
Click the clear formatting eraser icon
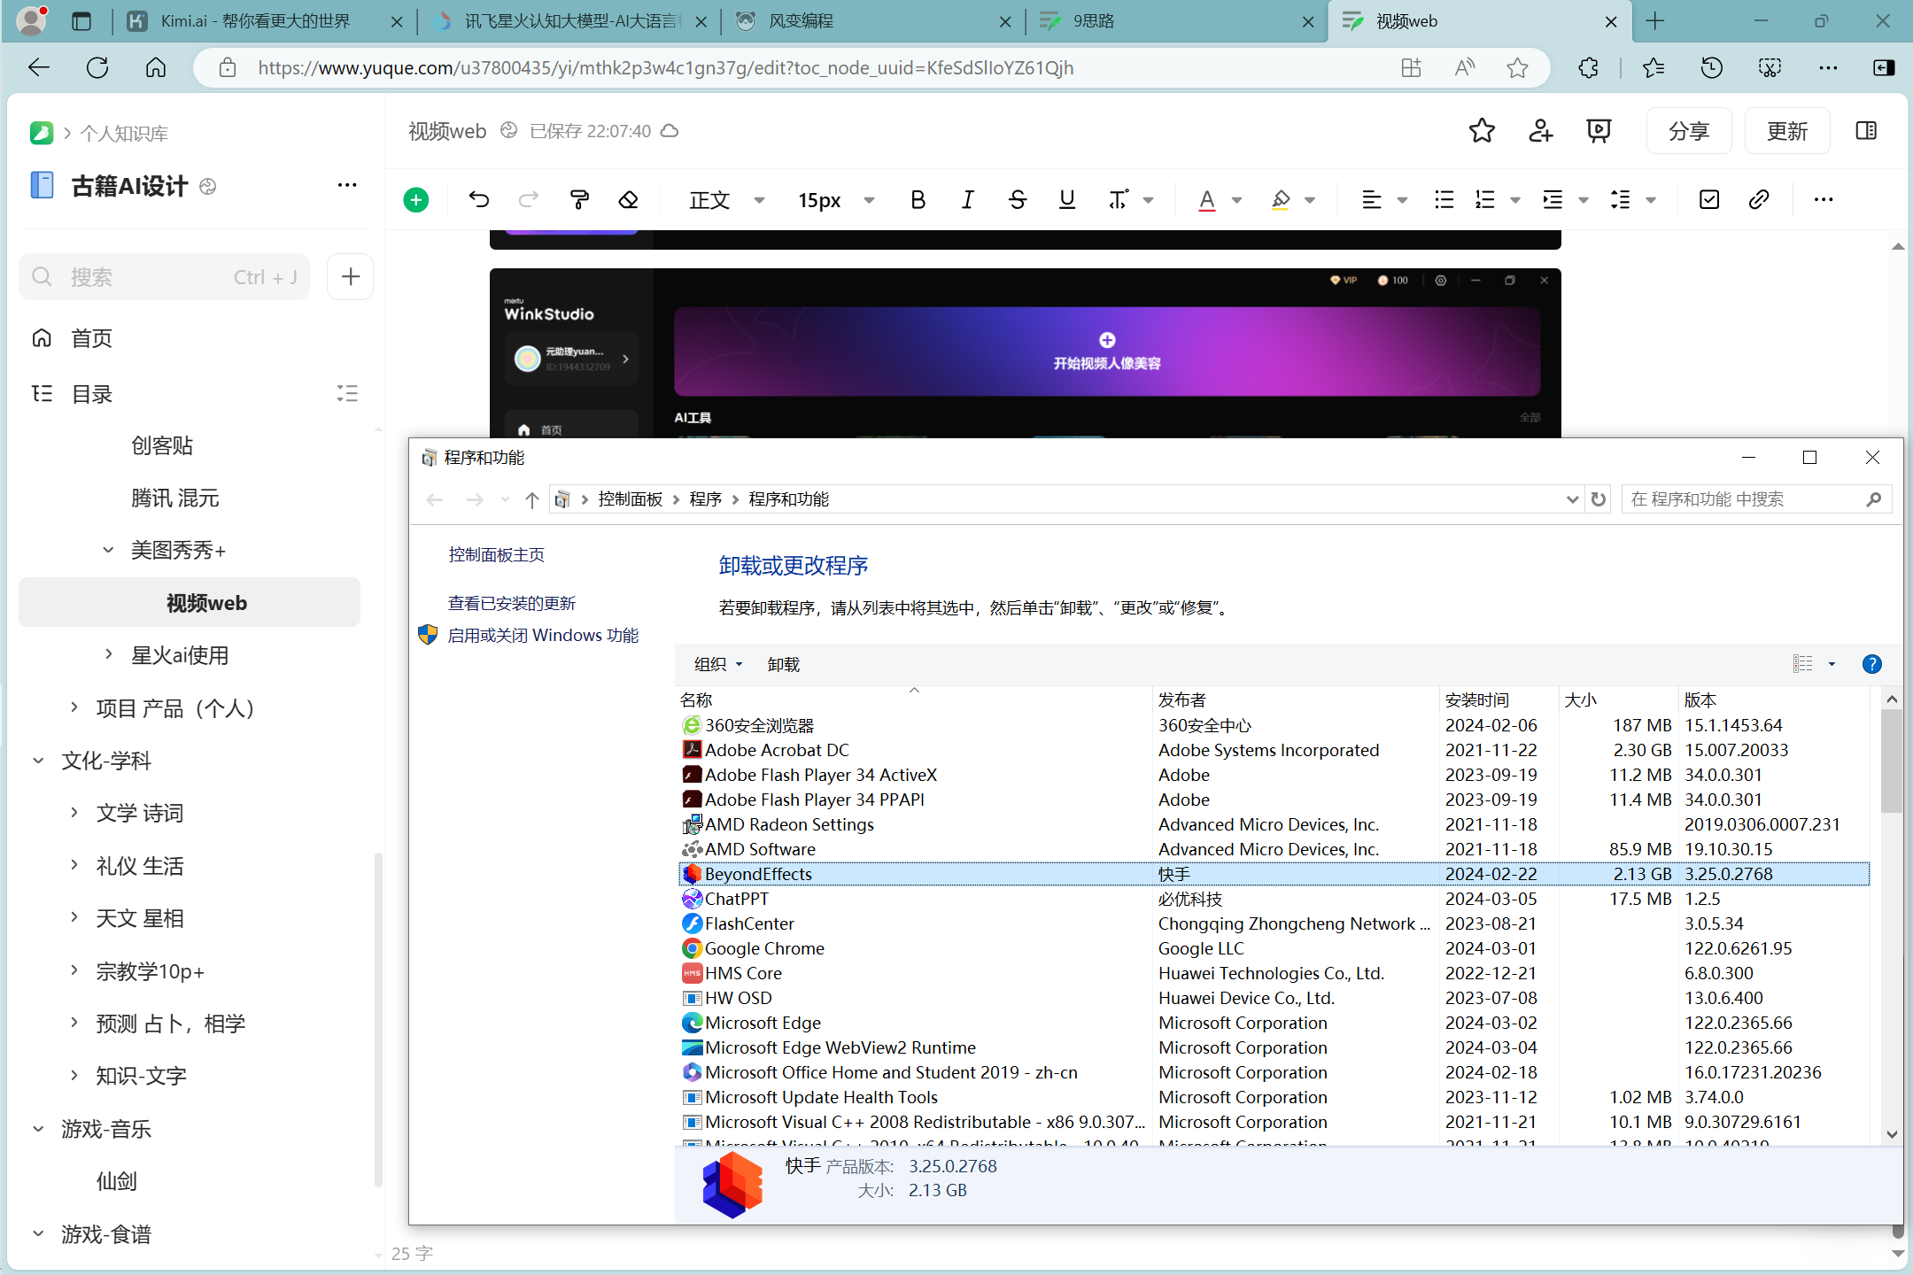[629, 200]
